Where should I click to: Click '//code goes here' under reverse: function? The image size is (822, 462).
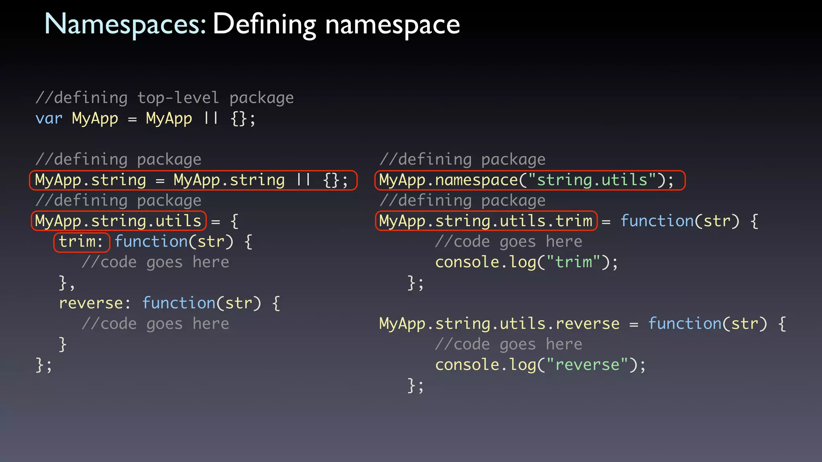pyautogui.click(x=155, y=324)
